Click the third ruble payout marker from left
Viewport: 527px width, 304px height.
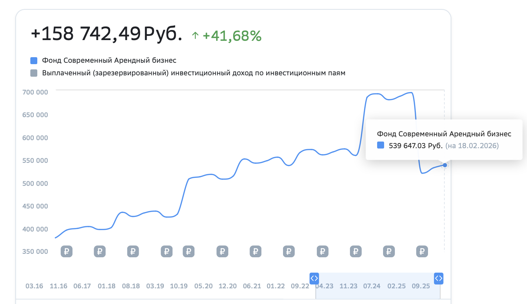[133, 251]
